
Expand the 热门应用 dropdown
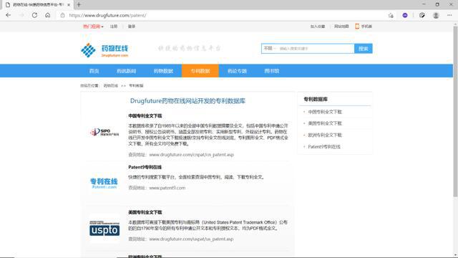(x=93, y=27)
